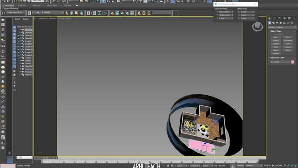Select the Space Warps category icon
Image resolution: width=298 pixels, height=168 pixels.
click(x=288, y=23)
